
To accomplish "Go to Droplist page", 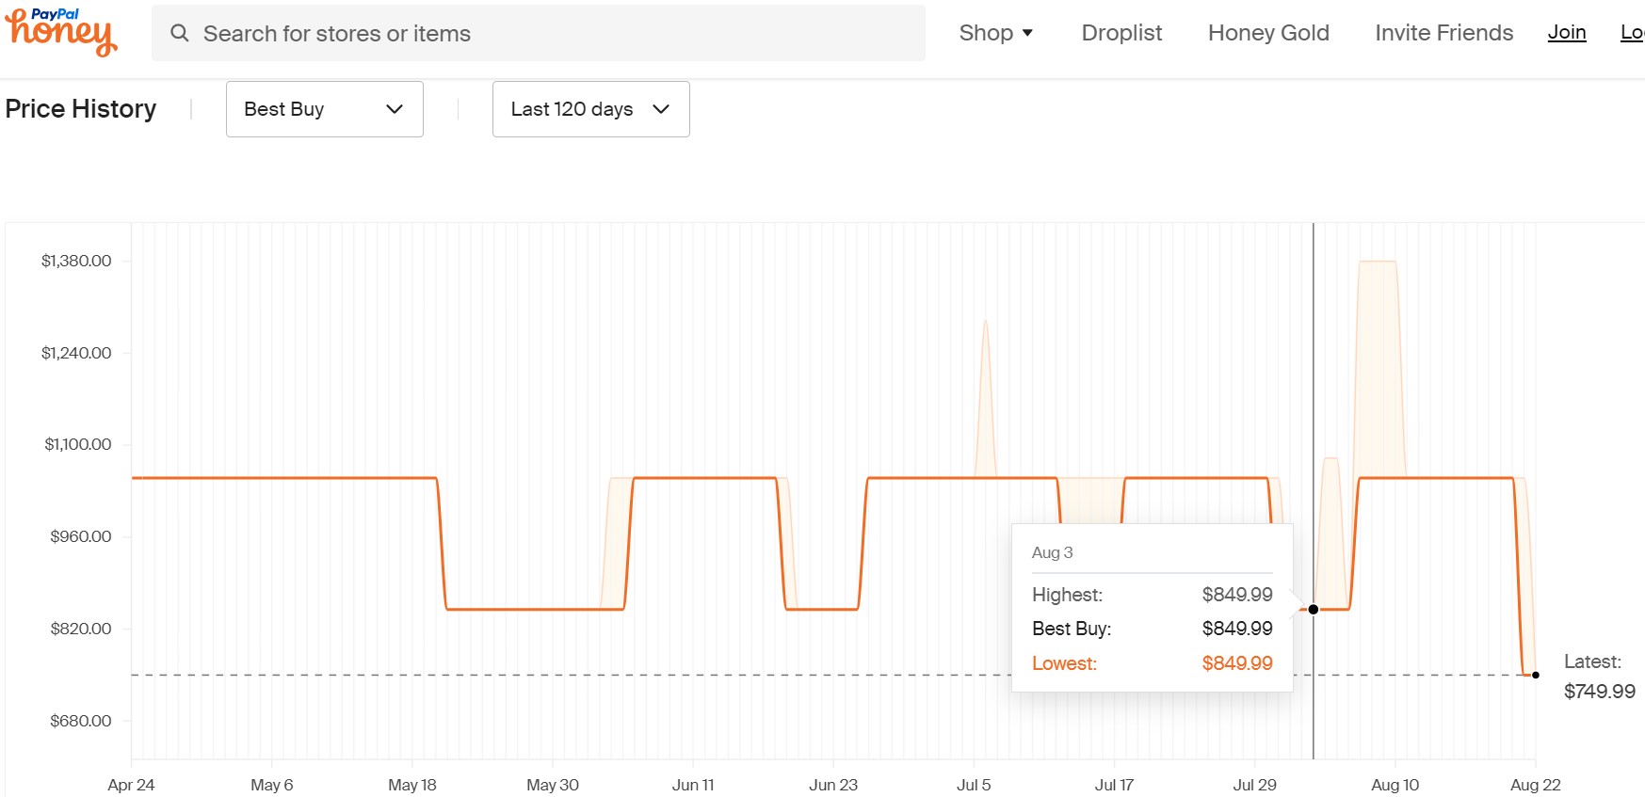I will (1121, 33).
